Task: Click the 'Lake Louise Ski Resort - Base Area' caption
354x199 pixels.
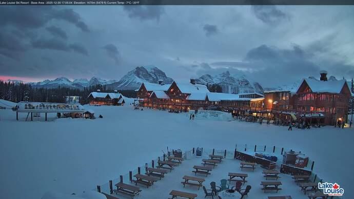Action: click(23, 3)
